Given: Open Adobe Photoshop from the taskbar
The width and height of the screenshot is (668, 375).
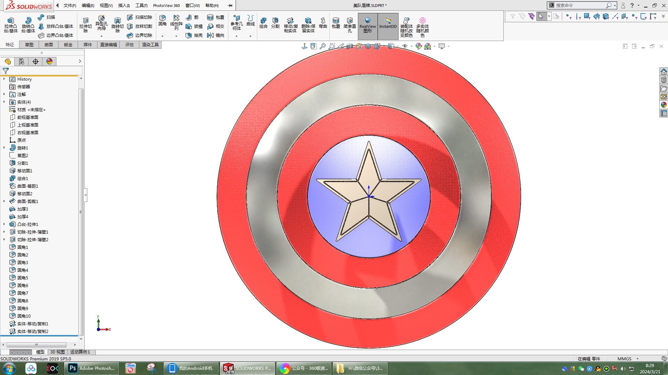Looking at the screenshot, I should (x=92, y=368).
